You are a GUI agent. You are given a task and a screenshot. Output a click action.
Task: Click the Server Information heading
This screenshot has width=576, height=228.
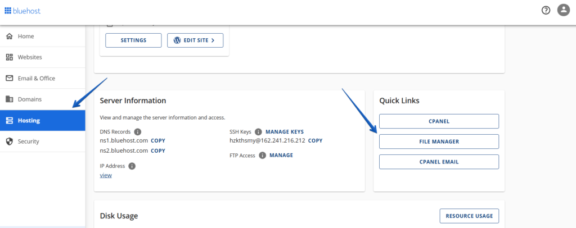pos(133,101)
